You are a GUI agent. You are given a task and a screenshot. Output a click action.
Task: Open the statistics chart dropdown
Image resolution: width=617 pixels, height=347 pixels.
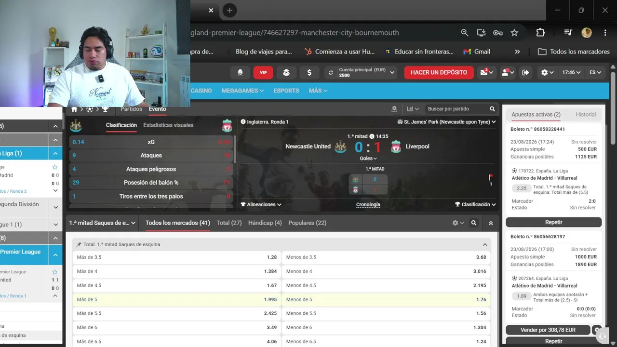click(413, 109)
